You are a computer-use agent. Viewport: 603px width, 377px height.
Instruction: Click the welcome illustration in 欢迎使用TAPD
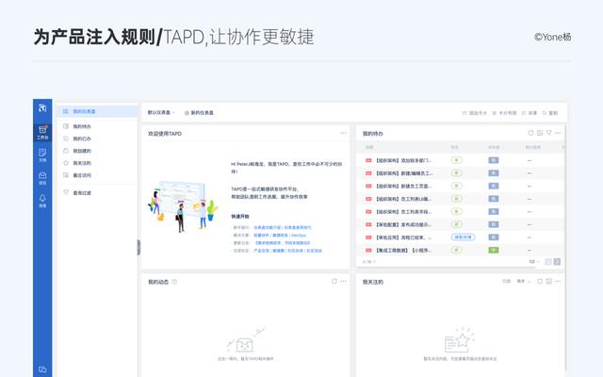click(183, 206)
